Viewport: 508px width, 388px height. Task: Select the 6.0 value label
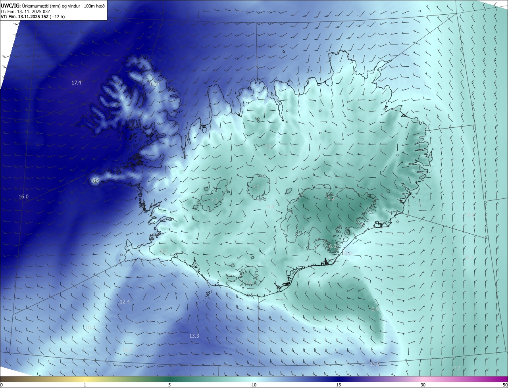coord(333,246)
